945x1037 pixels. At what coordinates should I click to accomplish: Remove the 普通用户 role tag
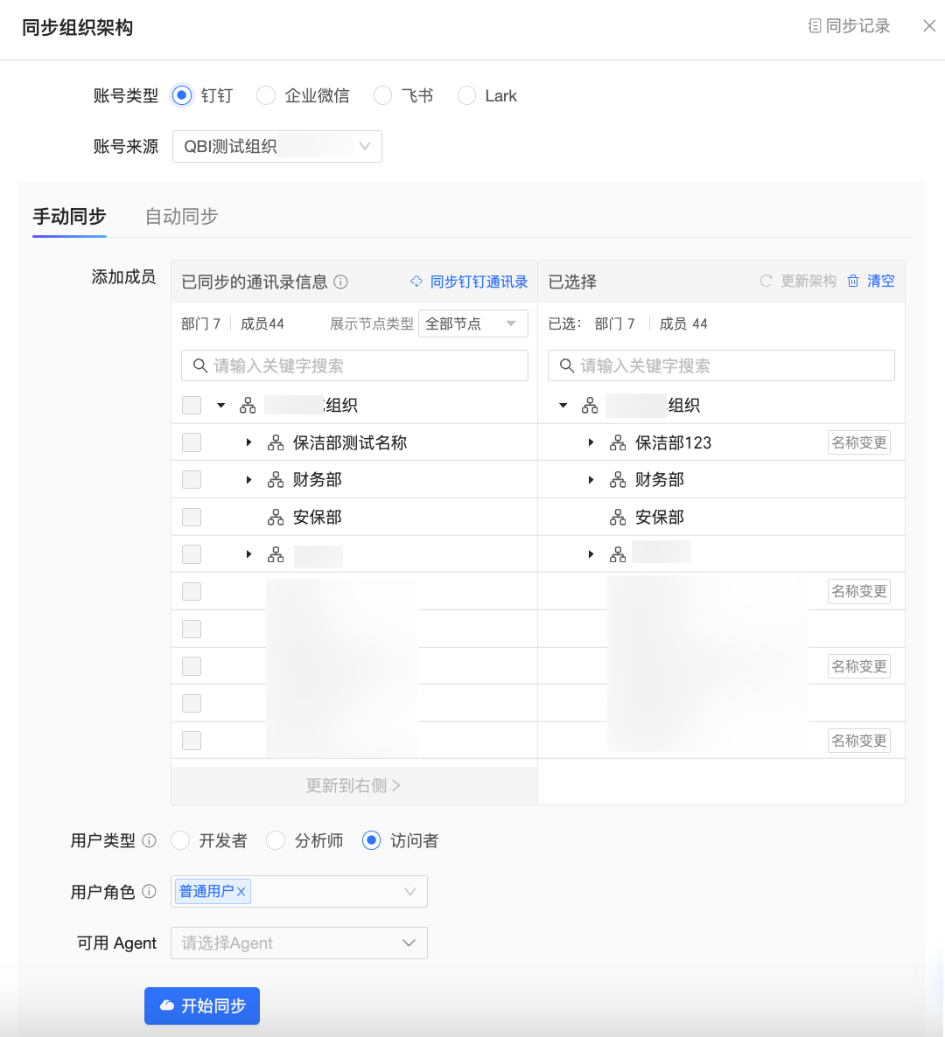coord(241,892)
